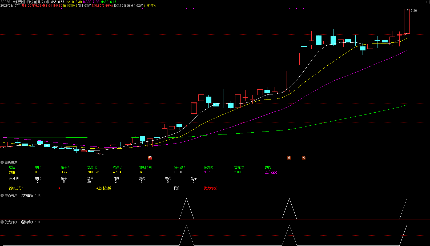Click the 9.36 high price arrow label
Image resolution: width=430 pixels, height=246 pixels.
pyautogui.click(x=413, y=11)
